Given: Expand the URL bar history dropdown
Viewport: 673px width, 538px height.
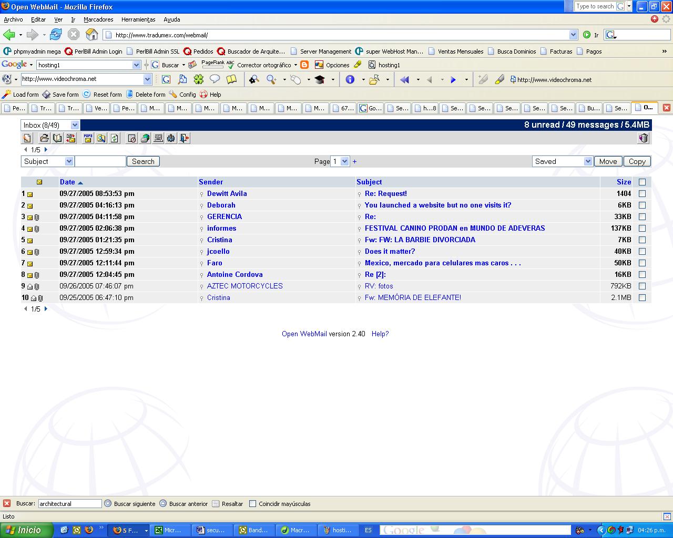Looking at the screenshot, I should pyautogui.click(x=573, y=35).
